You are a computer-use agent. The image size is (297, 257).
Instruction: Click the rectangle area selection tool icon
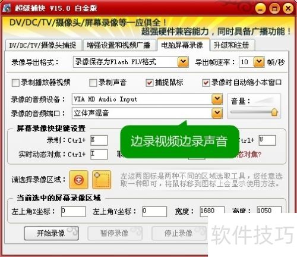pyautogui.click(x=102, y=180)
